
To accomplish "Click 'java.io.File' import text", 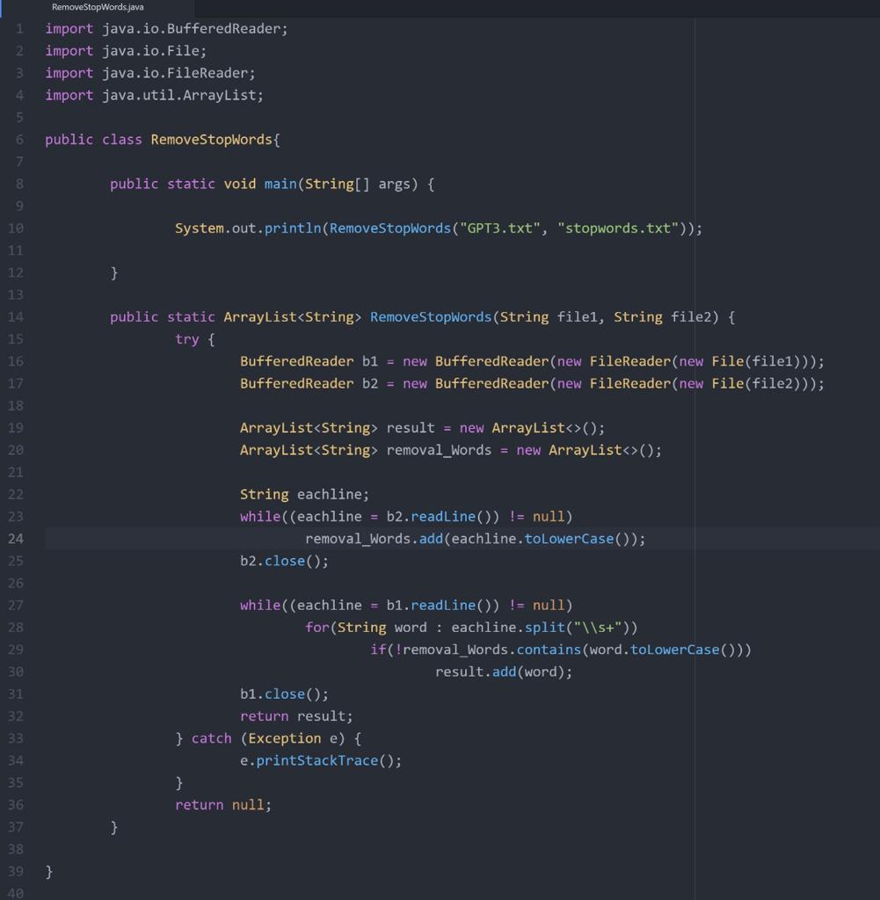I will [150, 51].
